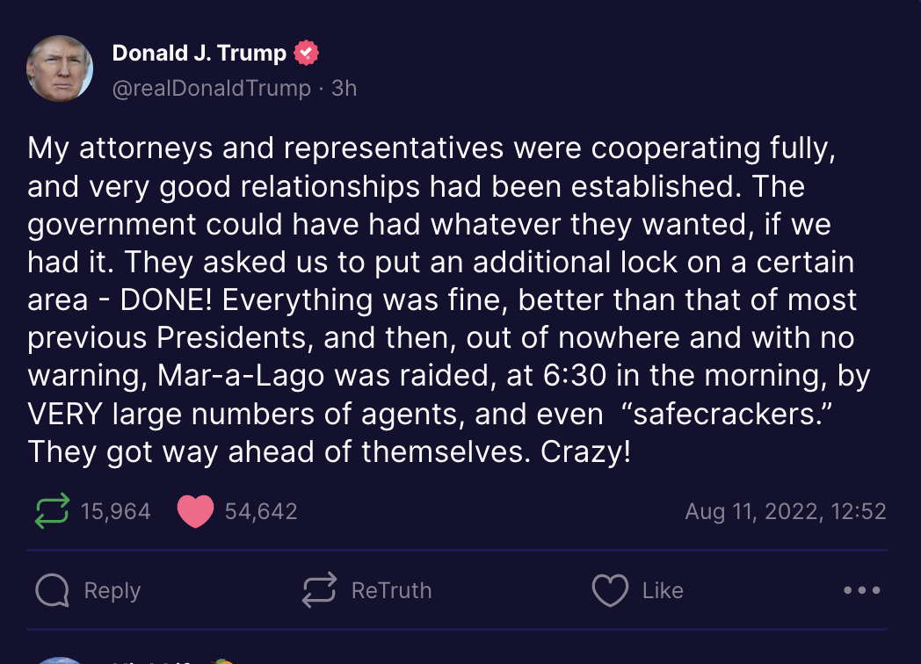921x664 pixels.
Task: Open the Donald J. Trump display name
Action: point(199,53)
